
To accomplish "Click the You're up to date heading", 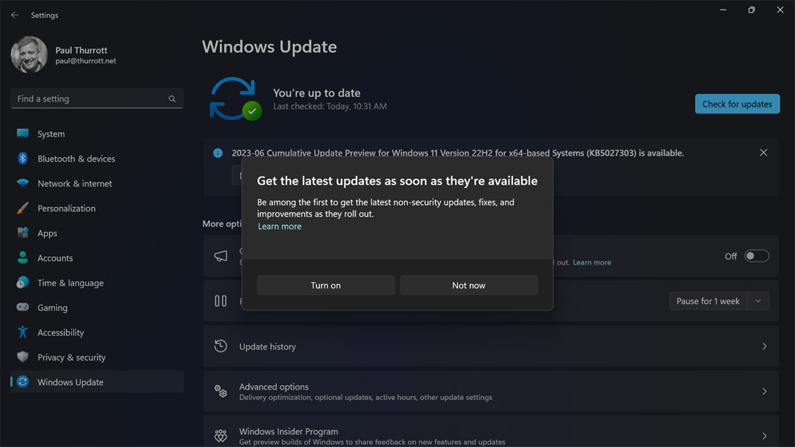I will 317,93.
